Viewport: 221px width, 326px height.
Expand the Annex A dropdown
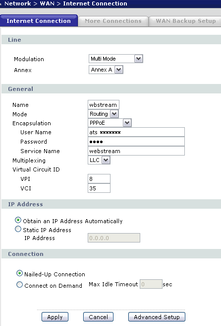pos(106,70)
